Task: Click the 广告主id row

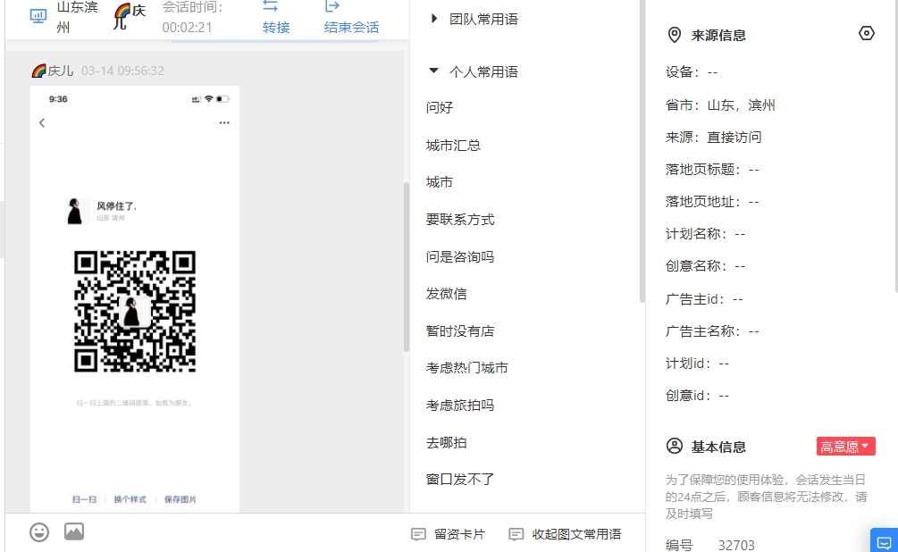Action: (x=704, y=299)
